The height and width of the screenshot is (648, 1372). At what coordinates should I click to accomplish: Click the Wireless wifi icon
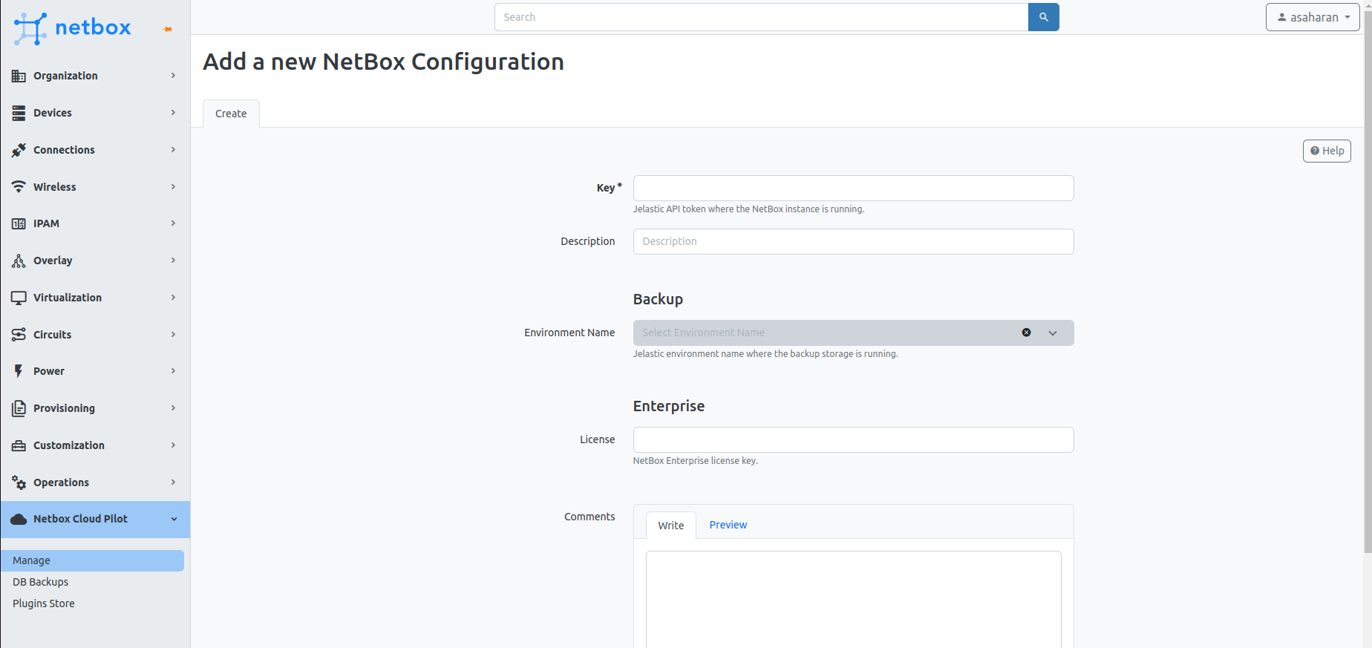[19, 187]
